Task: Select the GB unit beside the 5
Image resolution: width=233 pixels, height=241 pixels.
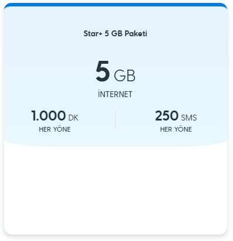Action: [x=124, y=75]
